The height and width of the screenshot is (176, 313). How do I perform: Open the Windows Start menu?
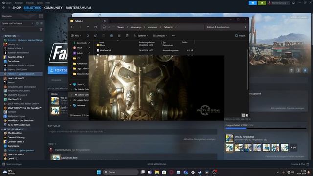pos(99,172)
